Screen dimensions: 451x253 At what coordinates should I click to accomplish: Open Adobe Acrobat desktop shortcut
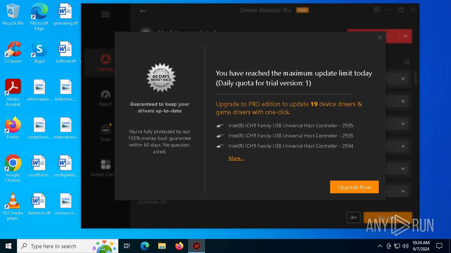coord(13,93)
